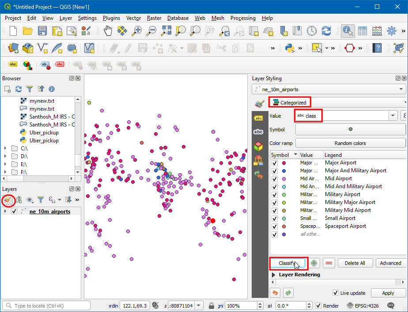Expand the Layer Rendering section

pos(274,275)
